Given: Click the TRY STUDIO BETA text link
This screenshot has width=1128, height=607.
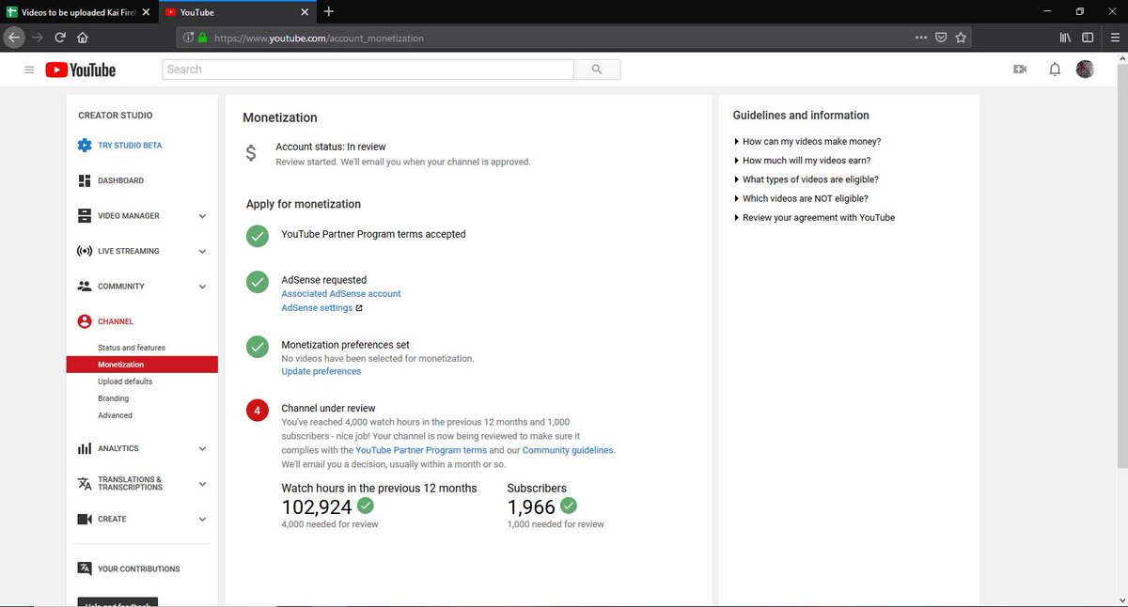Looking at the screenshot, I should pos(130,146).
